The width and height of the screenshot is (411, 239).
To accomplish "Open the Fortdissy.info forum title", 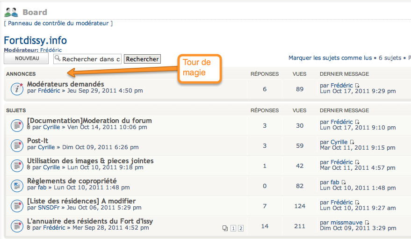I will 36,41.
